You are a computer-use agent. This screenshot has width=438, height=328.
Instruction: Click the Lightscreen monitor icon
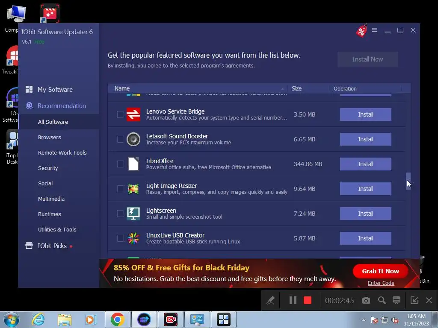pyautogui.click(x=133, y=214)
